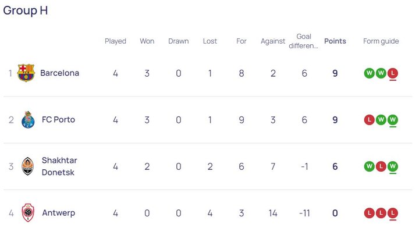Open the Shakhtar Donetsk team link

(x=59, y=166)
